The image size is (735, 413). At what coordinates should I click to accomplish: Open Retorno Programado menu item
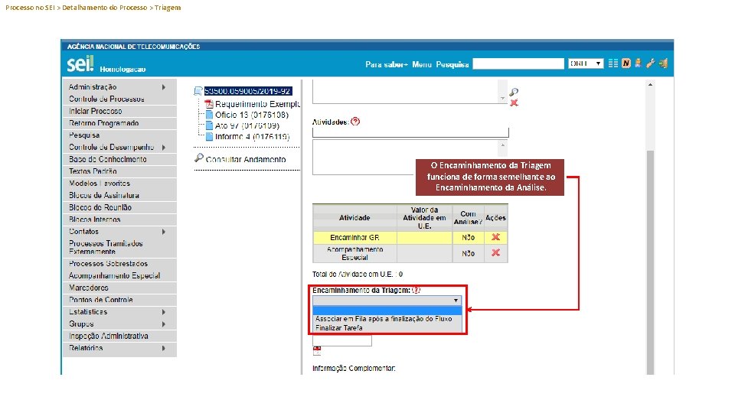point(119,123)
